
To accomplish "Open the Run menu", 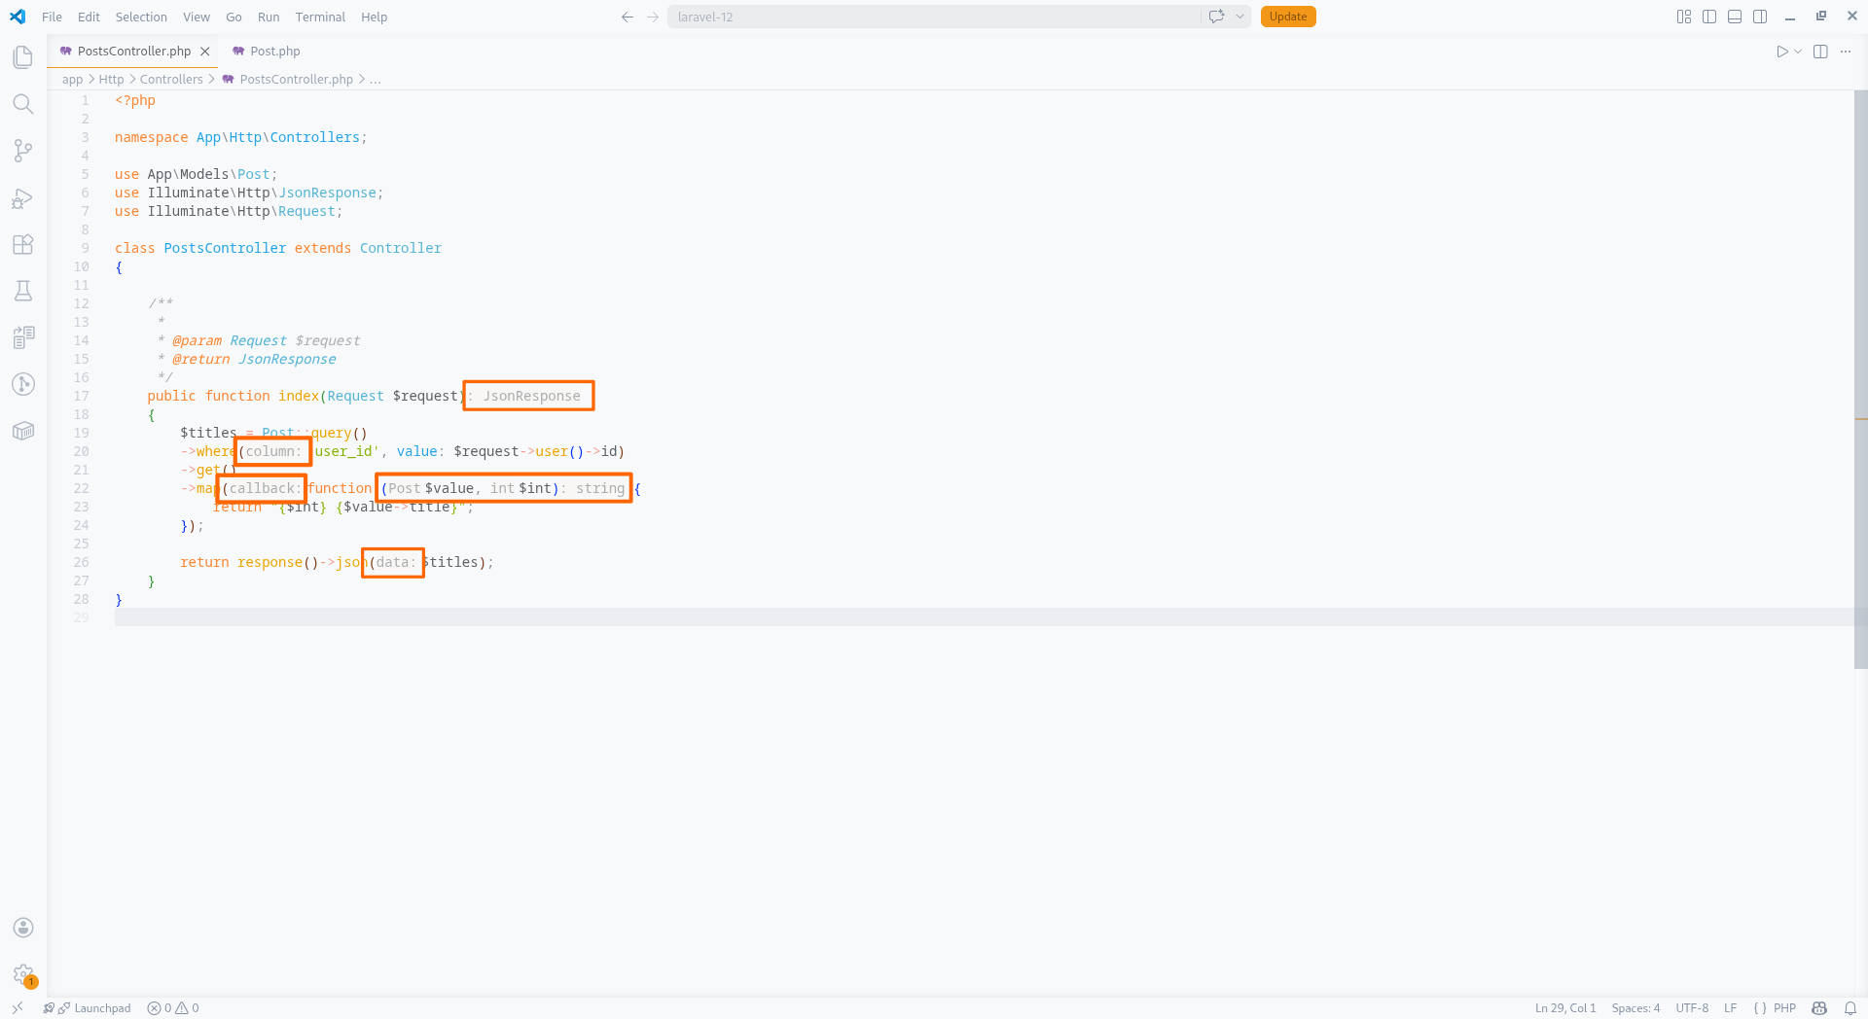I will pos(269,17).
